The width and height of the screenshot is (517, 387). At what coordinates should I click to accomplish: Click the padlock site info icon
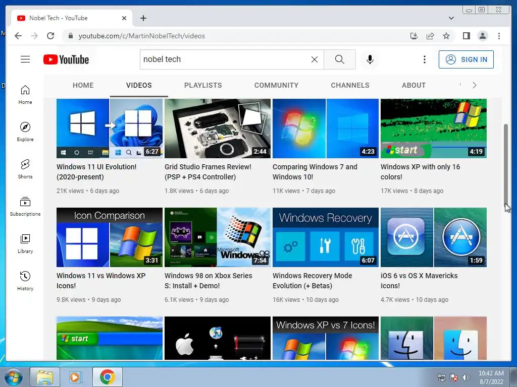coord(70,36)
